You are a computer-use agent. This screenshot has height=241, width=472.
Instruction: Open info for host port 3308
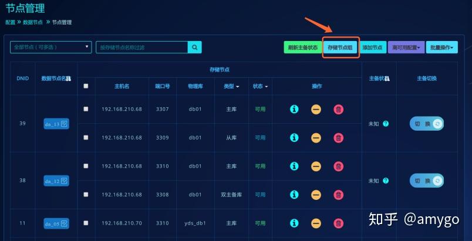294,195
